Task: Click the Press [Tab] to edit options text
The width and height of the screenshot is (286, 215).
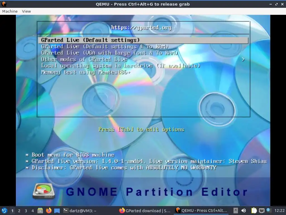Action: point(142,129)
